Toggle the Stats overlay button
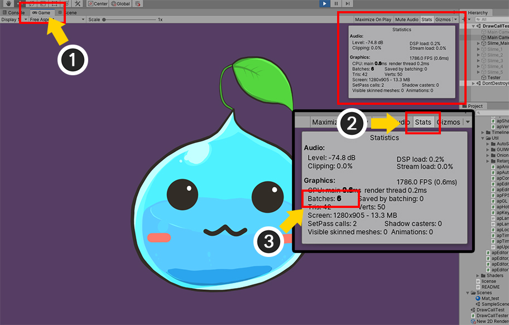 426,20
